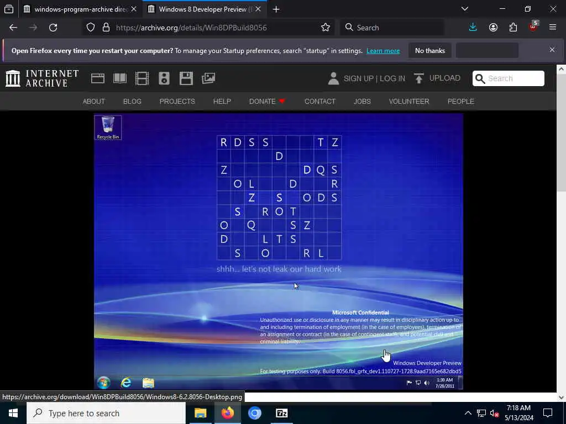Open the ABOUT menu item

coord(94,102)
